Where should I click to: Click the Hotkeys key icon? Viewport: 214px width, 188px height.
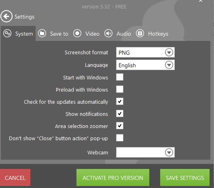pos(140,33)
